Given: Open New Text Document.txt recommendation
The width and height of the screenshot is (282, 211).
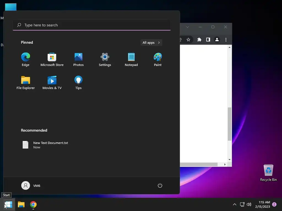Looking at the screenshot, I should (x=45, y=145).
